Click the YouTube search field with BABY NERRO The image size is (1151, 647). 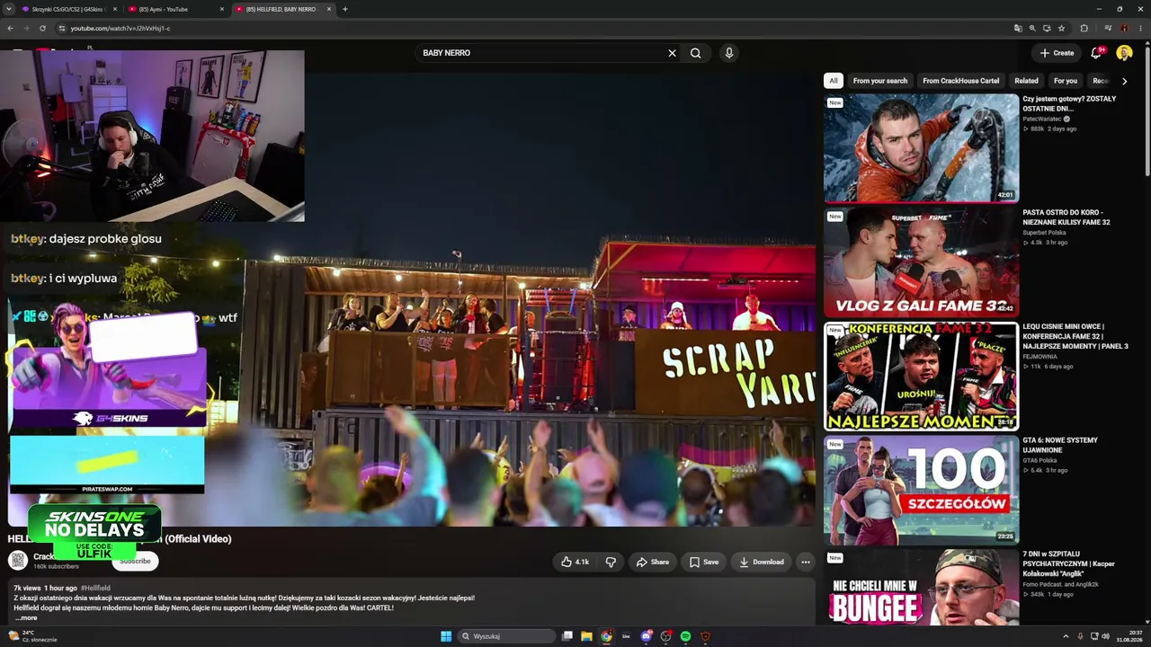click(540, 53)
